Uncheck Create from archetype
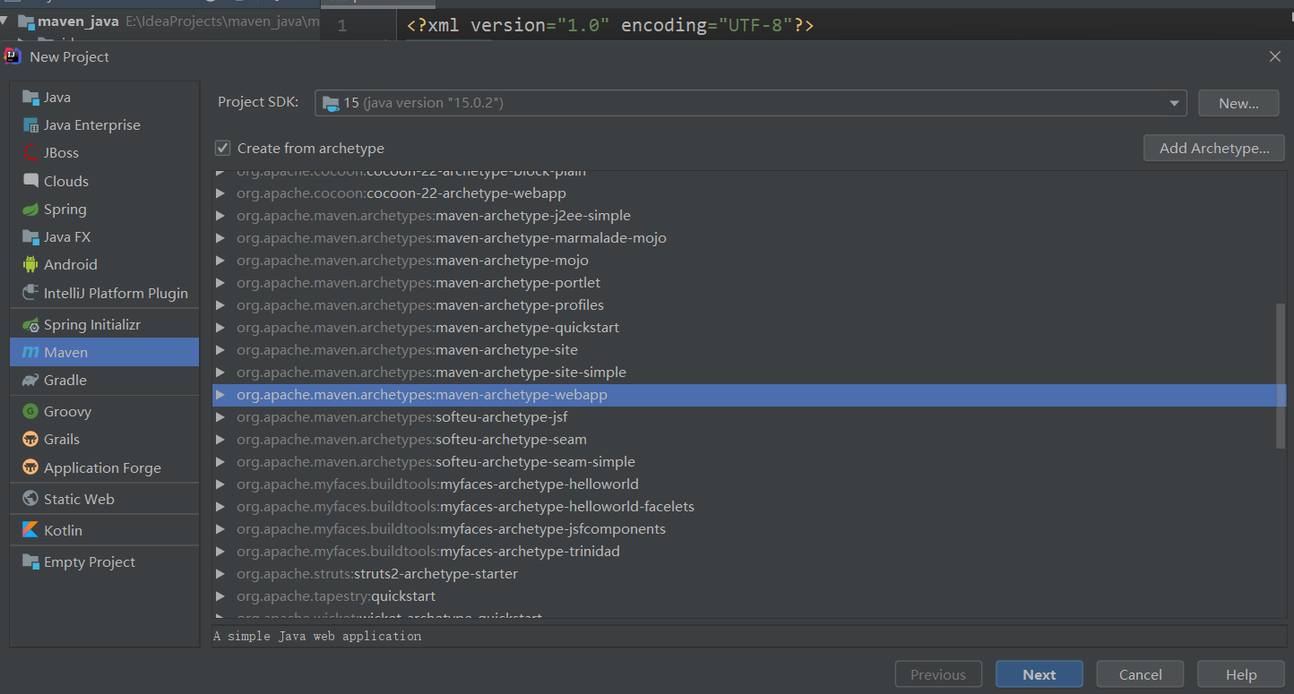 point(223,148)
